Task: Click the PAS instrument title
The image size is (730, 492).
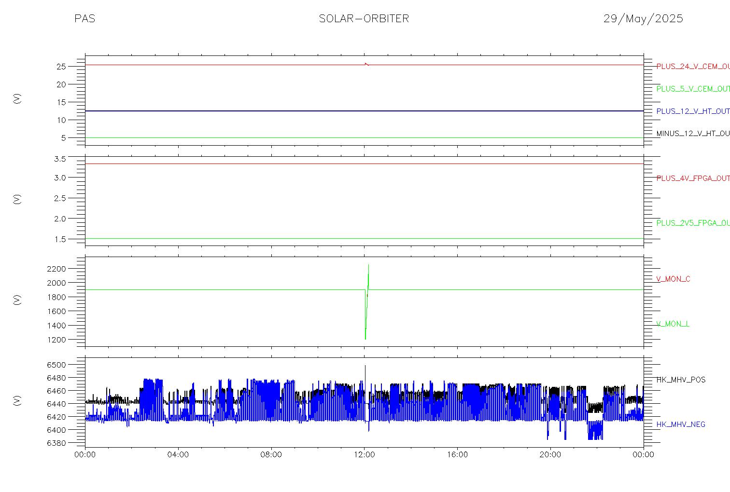Action: click(85, 19)
